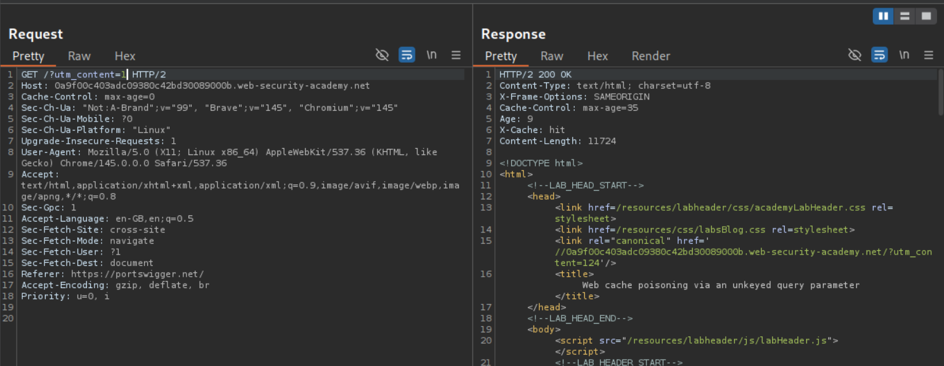Switch Request view to Hex tab

click(x=125, y=56)
